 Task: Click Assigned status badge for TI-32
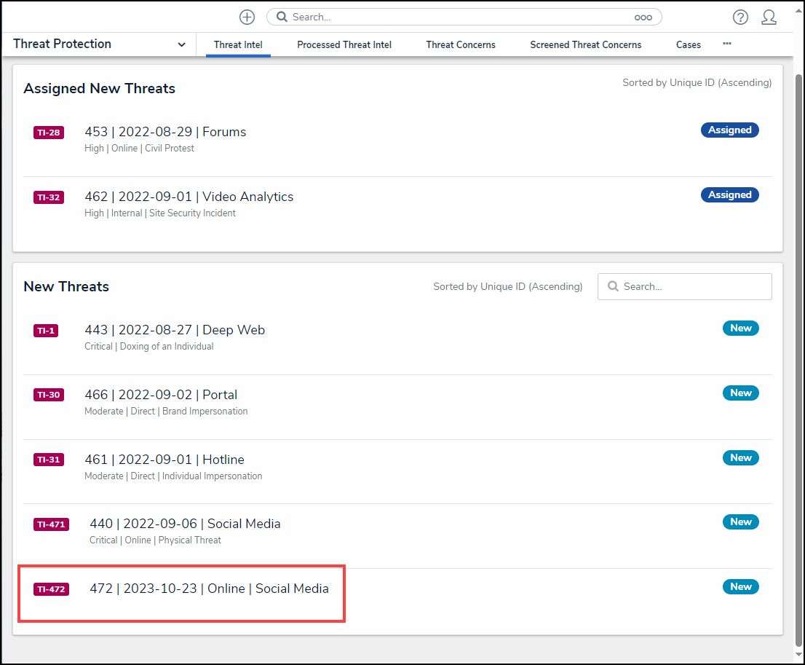(729, 195)
